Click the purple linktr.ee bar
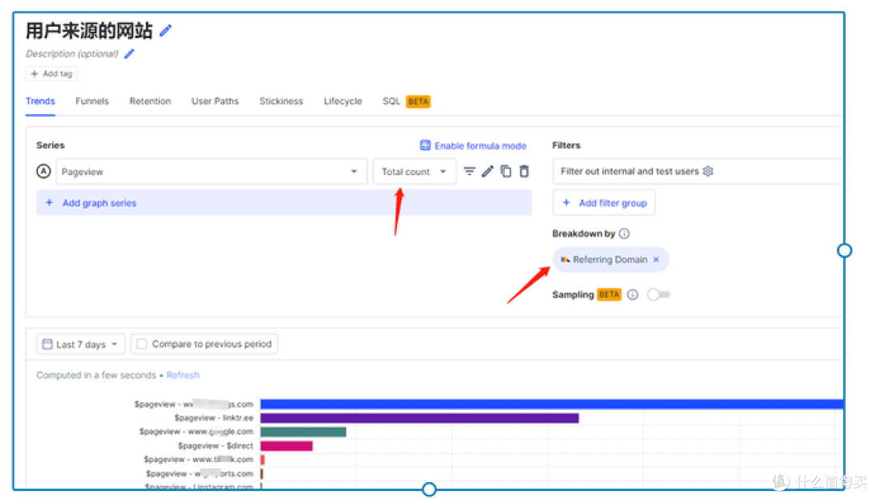Viewport: 875px width, 500px height. point(420,418)
